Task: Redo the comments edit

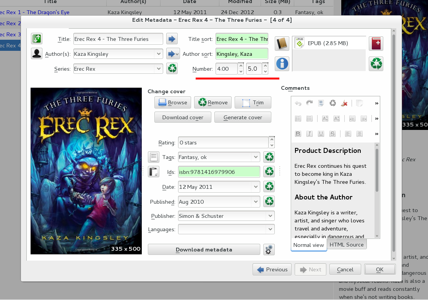Action: click(310, 103)
